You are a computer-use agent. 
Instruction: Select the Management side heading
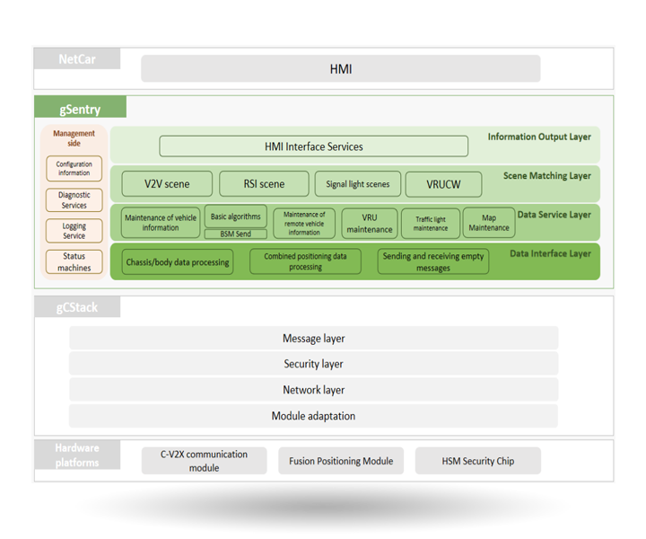[74, 138]
